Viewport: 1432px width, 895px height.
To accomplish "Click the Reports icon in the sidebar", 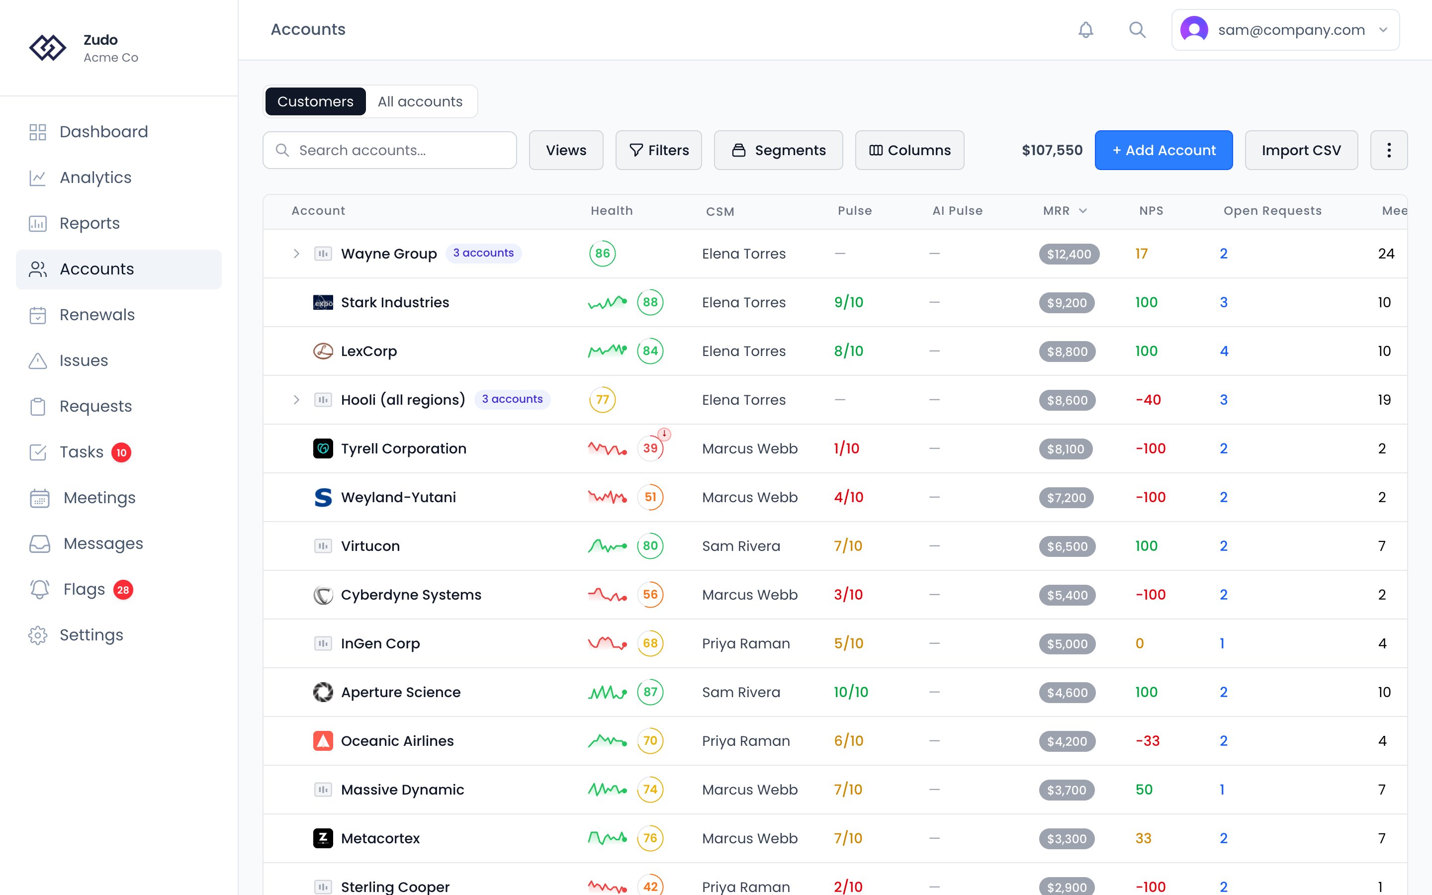I will tap(38, 224).
